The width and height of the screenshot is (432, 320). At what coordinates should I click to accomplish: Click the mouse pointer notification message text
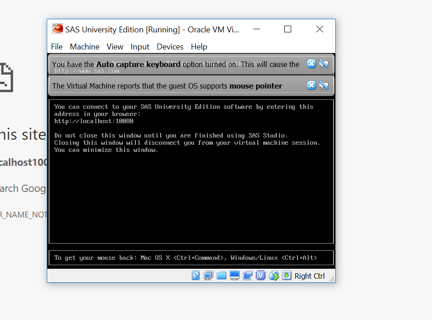pyautogui.click(x=167, y=86)
